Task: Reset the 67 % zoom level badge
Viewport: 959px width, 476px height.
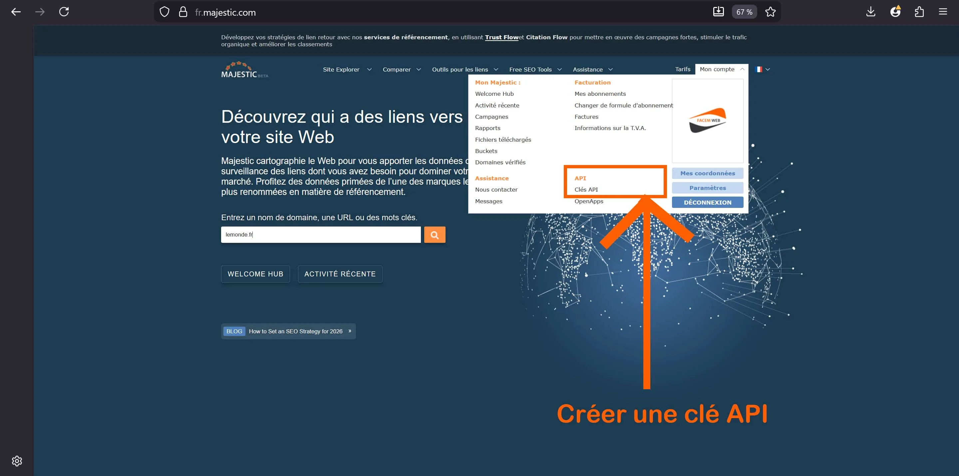Action: [744, 12]
